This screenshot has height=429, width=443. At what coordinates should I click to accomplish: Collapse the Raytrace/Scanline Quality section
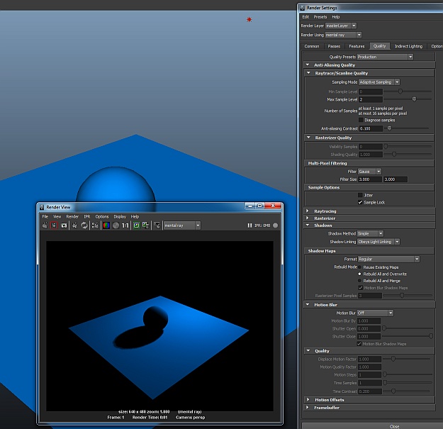(x=308, y=73)
